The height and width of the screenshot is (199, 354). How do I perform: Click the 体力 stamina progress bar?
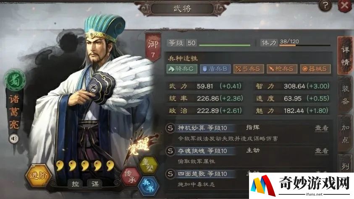[x=305, y=45]
